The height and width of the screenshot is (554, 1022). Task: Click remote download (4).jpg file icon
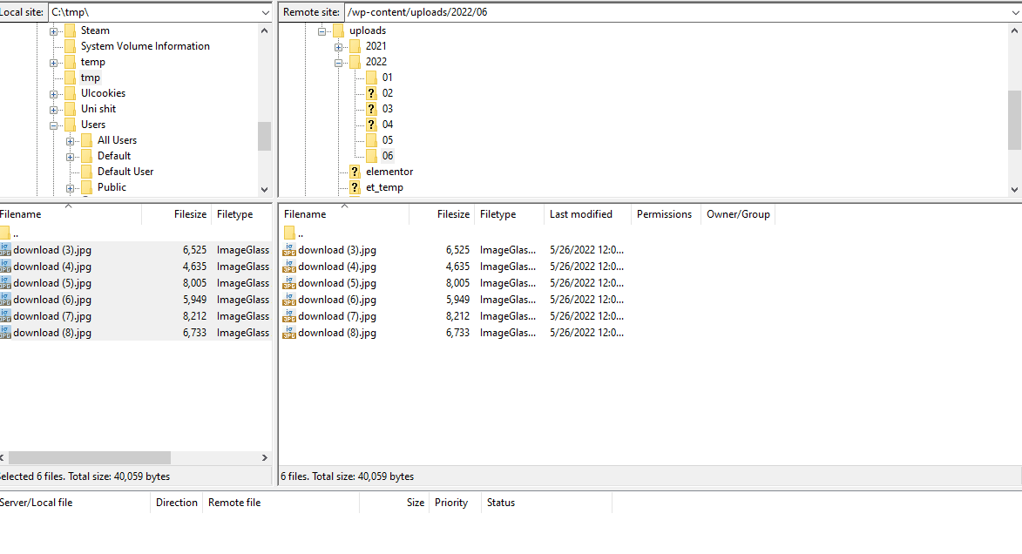coord(288,267)
